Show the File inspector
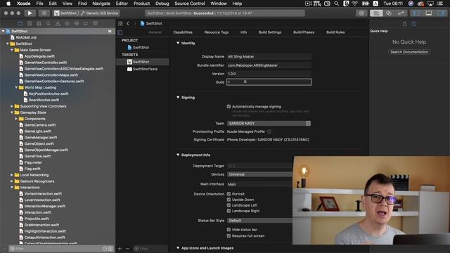Image resolution: width=450 pixels, height=253 pixels. point(405,24)
